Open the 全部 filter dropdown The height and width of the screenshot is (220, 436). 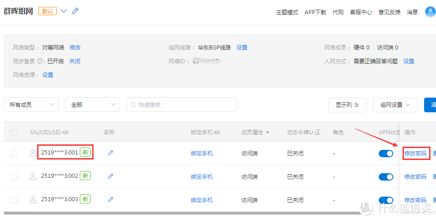coord(93,104)
